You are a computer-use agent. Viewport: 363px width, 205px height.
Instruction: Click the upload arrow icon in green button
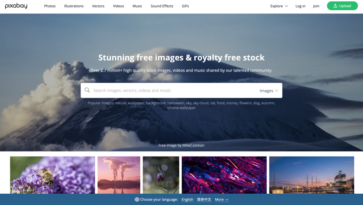click(x=335, y=6)
